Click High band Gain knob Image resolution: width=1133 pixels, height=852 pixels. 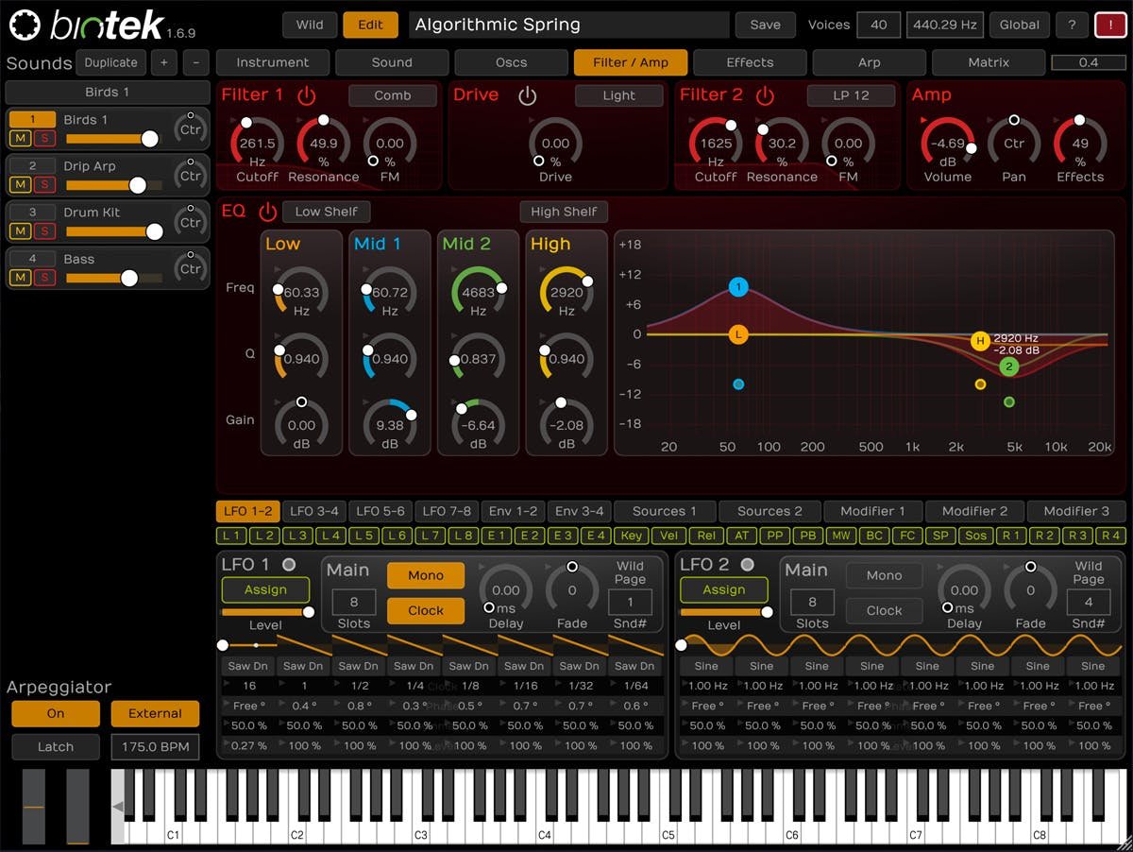click(566, 425)
